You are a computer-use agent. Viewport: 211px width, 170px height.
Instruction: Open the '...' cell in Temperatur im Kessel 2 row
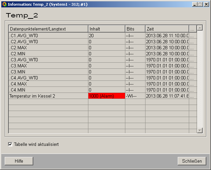tap(193, 96)
